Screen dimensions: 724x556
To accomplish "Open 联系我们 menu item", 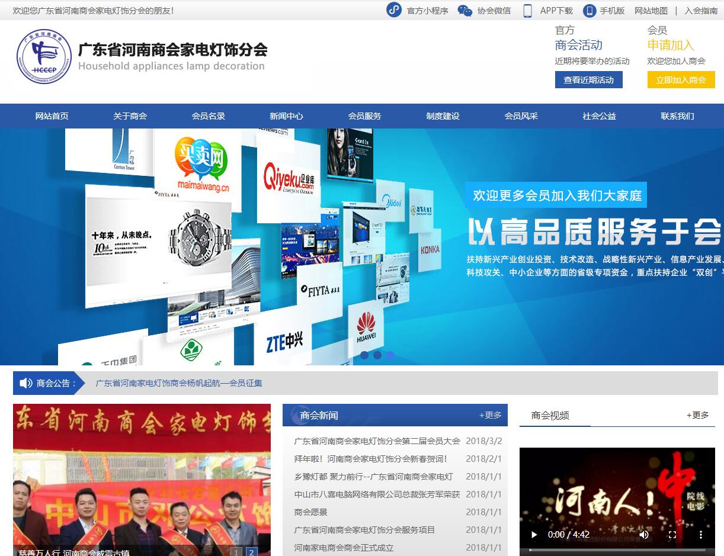I will (677, 116).
